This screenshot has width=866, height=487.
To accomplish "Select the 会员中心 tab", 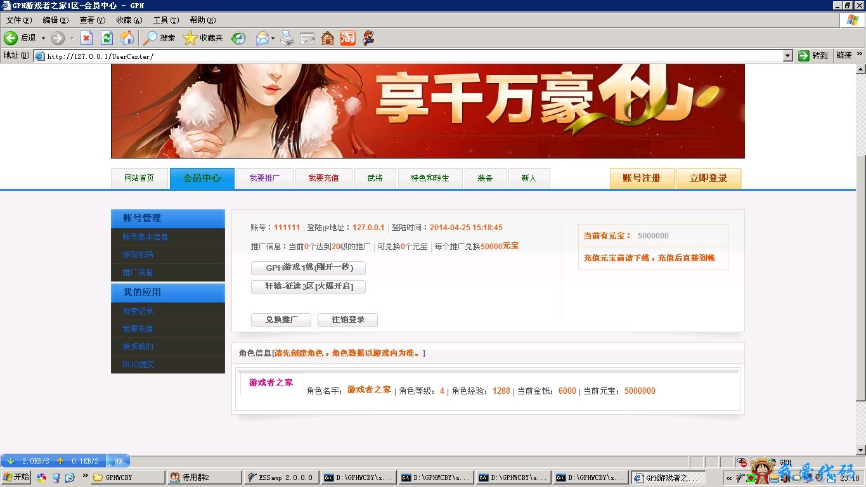I will point(202,178).
